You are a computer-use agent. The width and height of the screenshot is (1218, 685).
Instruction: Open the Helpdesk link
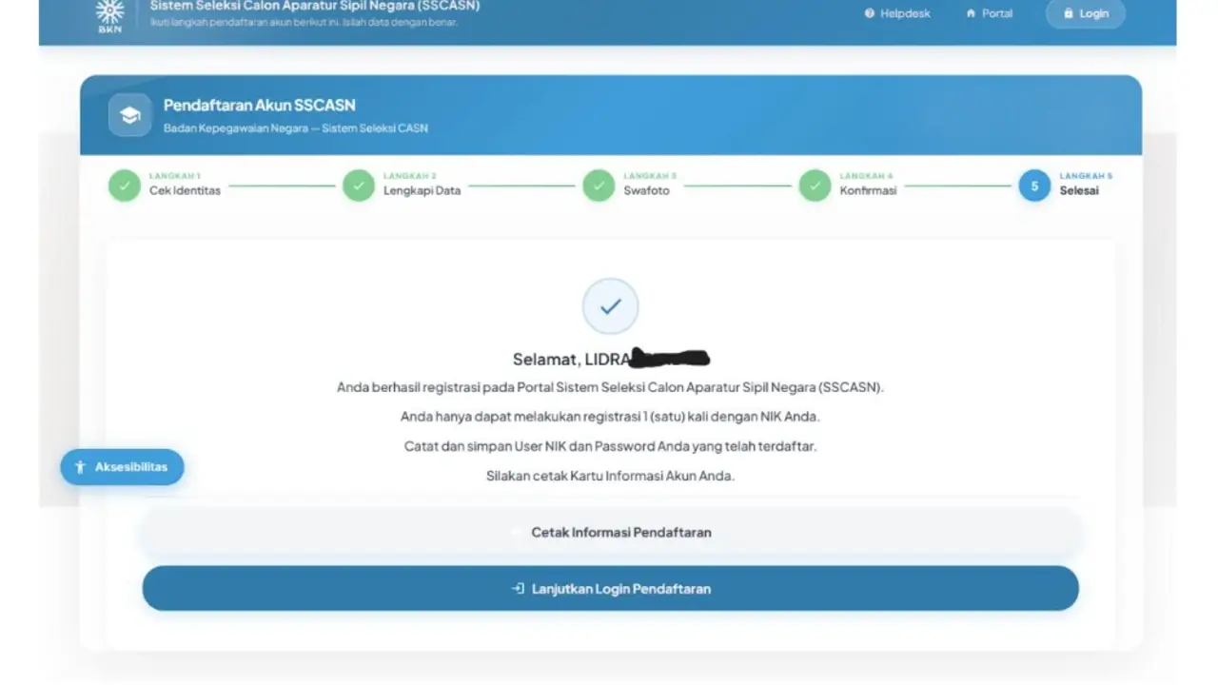pos(897,13)
